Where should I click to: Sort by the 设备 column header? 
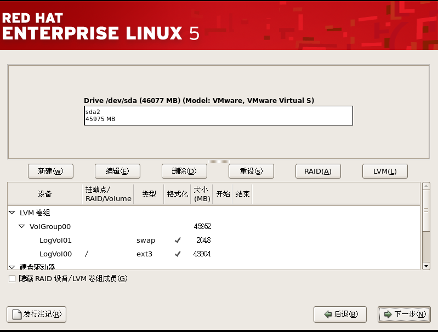(45, 194)
